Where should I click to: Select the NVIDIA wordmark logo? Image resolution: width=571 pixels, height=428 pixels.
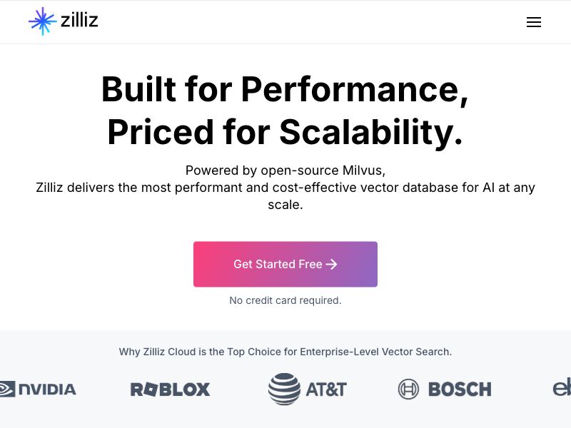coord(47,389)
